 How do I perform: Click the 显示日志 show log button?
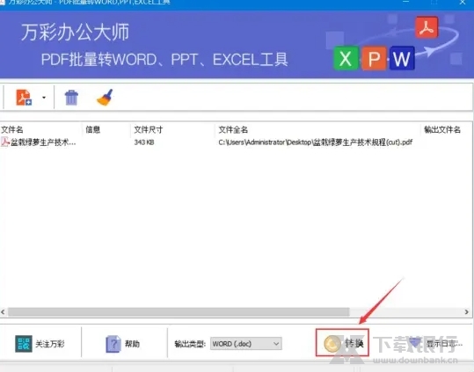(x=435, y=344)
